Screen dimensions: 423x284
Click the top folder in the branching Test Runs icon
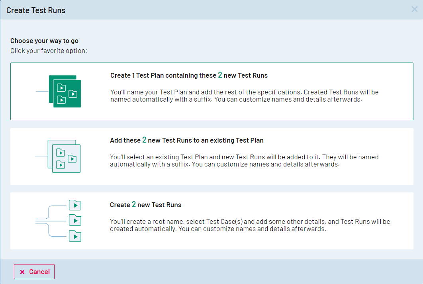(75, 206)
